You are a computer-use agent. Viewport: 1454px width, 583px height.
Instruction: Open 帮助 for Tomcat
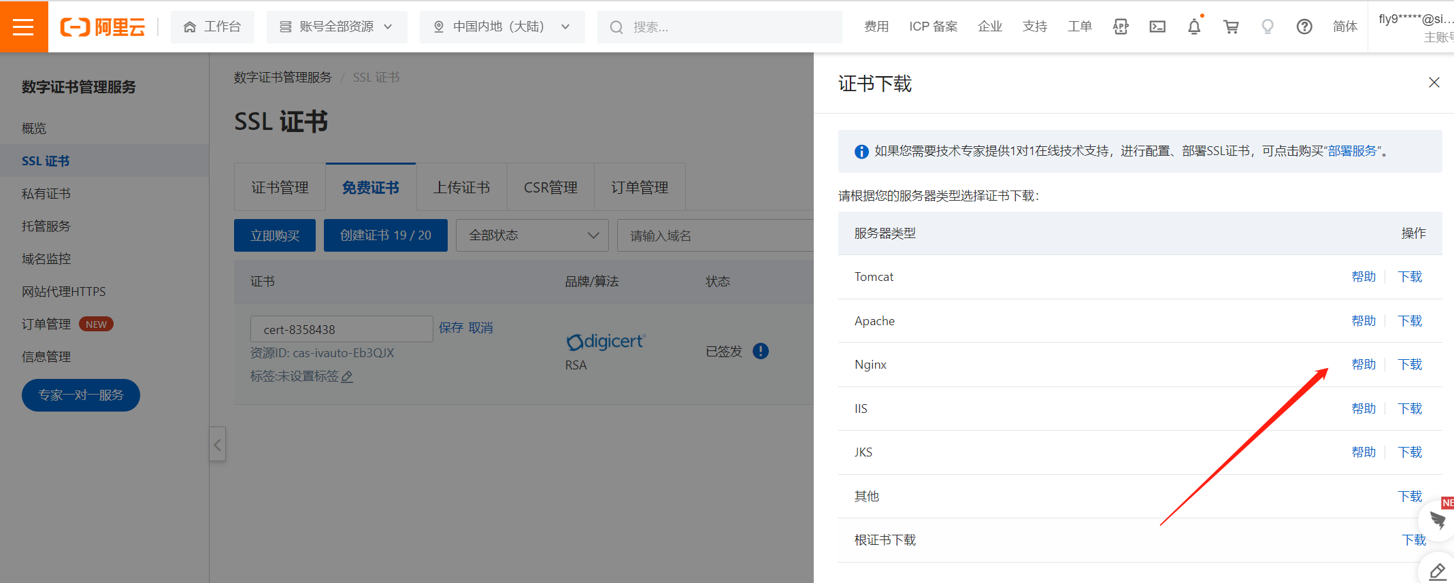tap(1364, 277)
